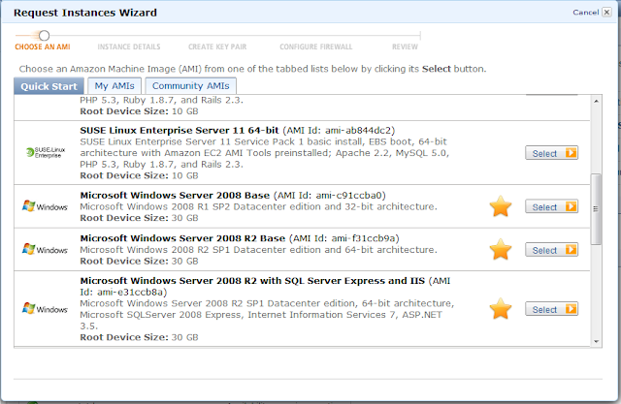The width and height of the screenshot is (621, 404).
Task: Click the title 'Microsoft Windows Server 2008 Base'
Action: click(x=175, y=196)
